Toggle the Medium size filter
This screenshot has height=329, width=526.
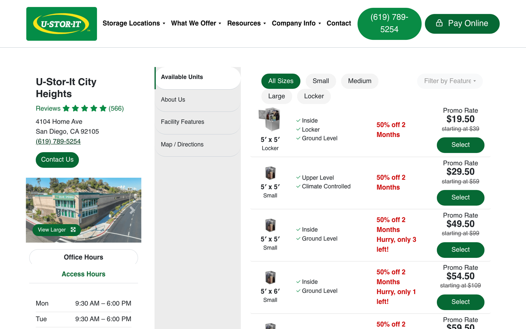[360, 81]
